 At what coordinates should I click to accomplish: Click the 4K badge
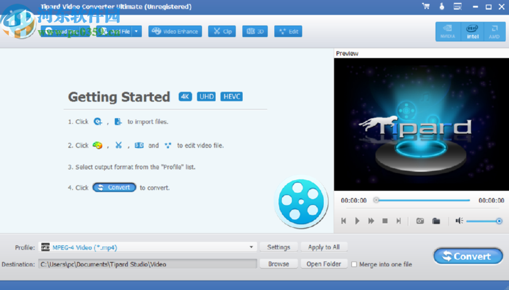[185, 96]
